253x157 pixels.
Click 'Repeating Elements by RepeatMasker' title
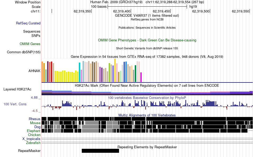pos(147,147)
